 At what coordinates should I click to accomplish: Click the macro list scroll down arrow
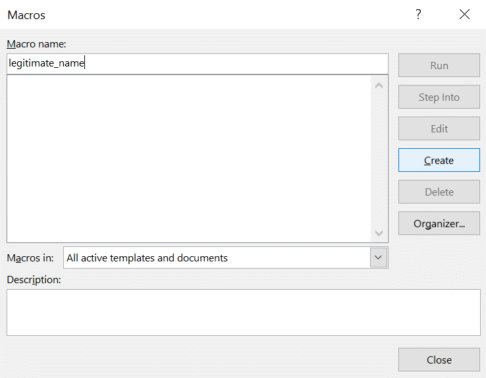(379, 232)
